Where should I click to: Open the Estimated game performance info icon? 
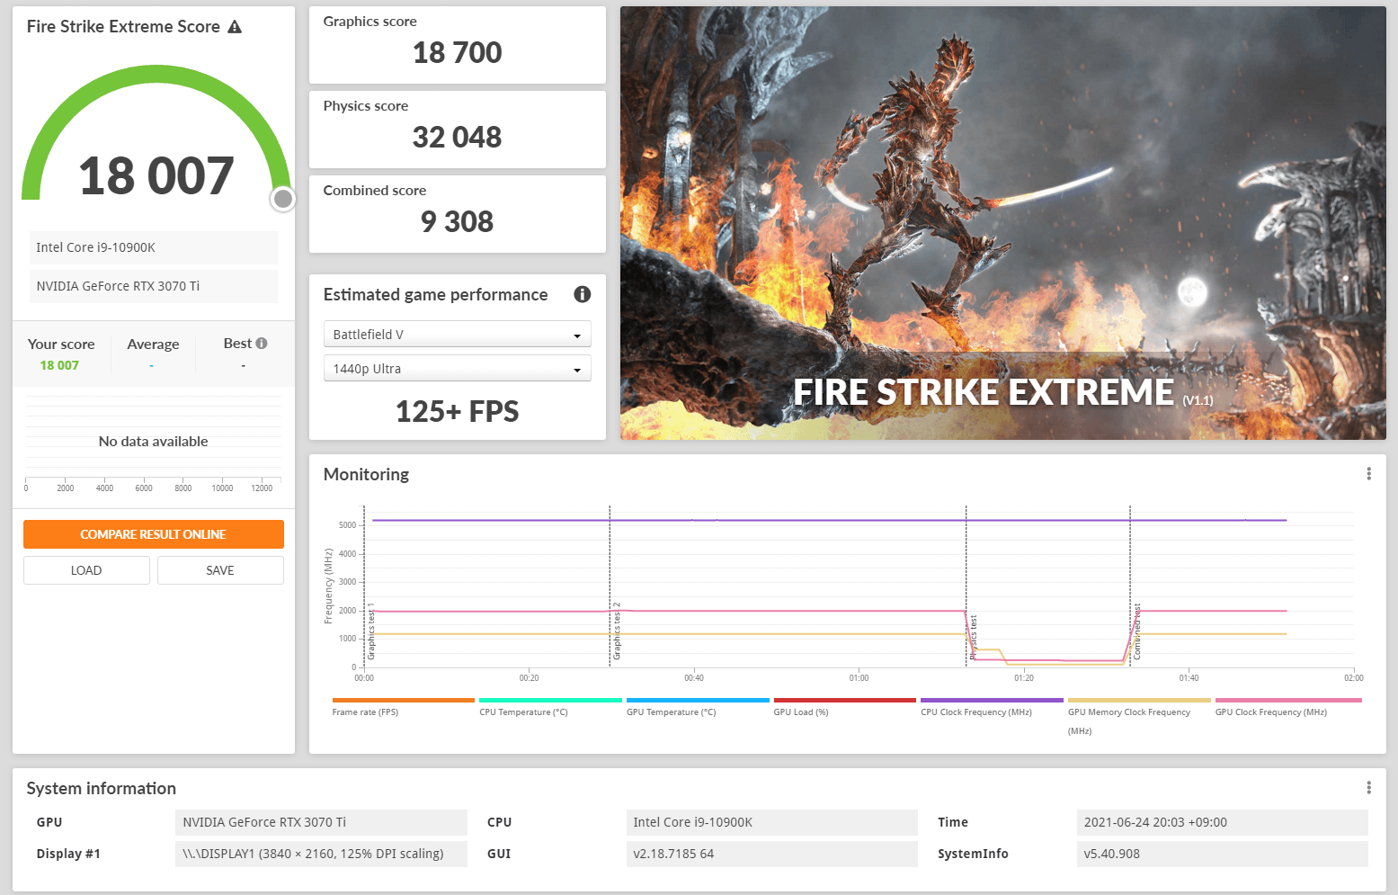pyautogui.click(x=583, y=294)
